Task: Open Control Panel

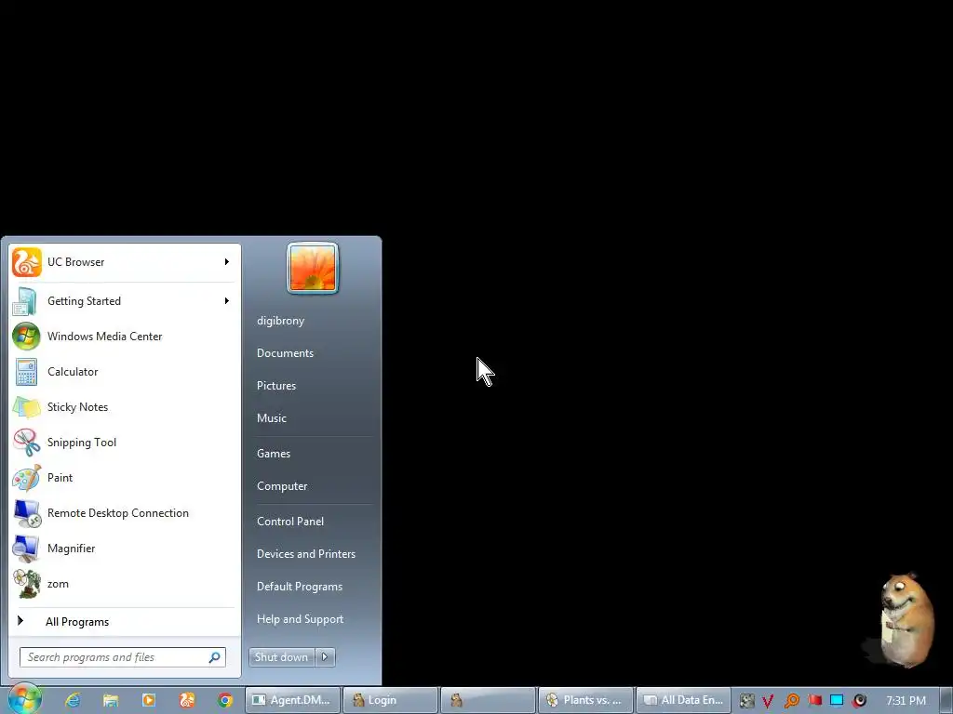Action: [290, 522]
